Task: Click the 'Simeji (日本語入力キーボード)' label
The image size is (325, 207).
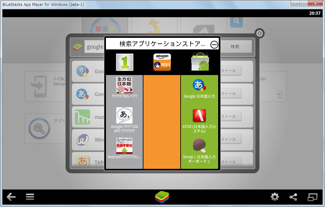Action: click(x=199, y=159)
